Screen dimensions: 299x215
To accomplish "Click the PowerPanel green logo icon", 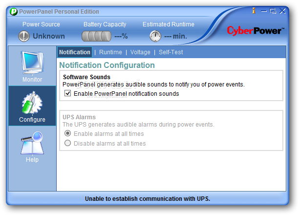I will [14, 12].
